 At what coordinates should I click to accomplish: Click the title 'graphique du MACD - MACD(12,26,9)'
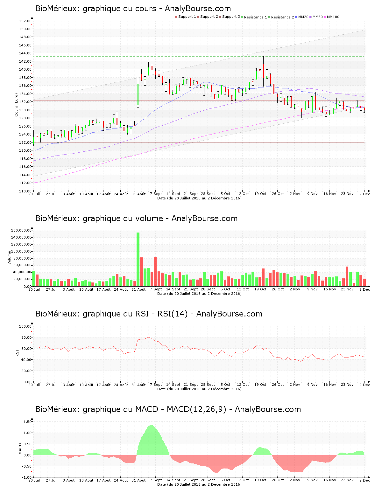tap(154, 409)
